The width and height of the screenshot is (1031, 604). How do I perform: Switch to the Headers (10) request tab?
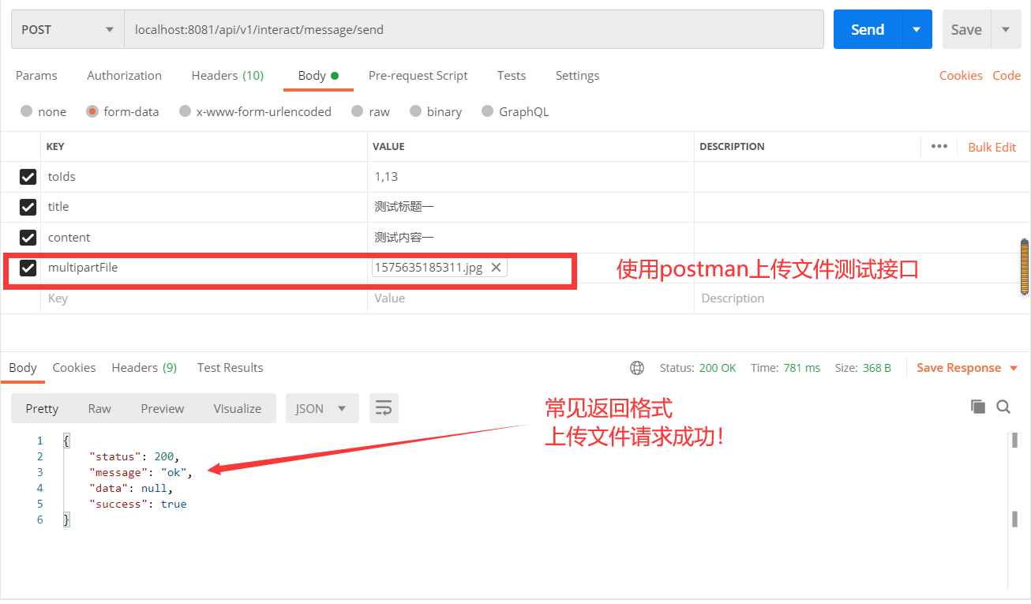[x=227, y=75]
